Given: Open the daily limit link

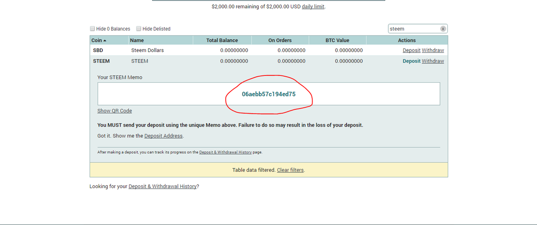Looking at the screenshot, I should (x=313, y=7).
